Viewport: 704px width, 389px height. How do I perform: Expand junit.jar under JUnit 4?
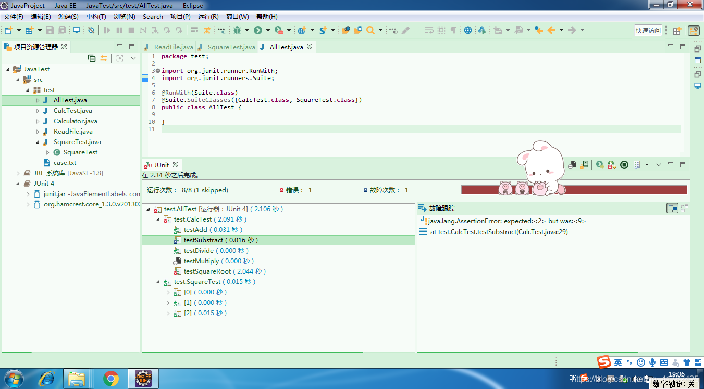pos(28,194)
